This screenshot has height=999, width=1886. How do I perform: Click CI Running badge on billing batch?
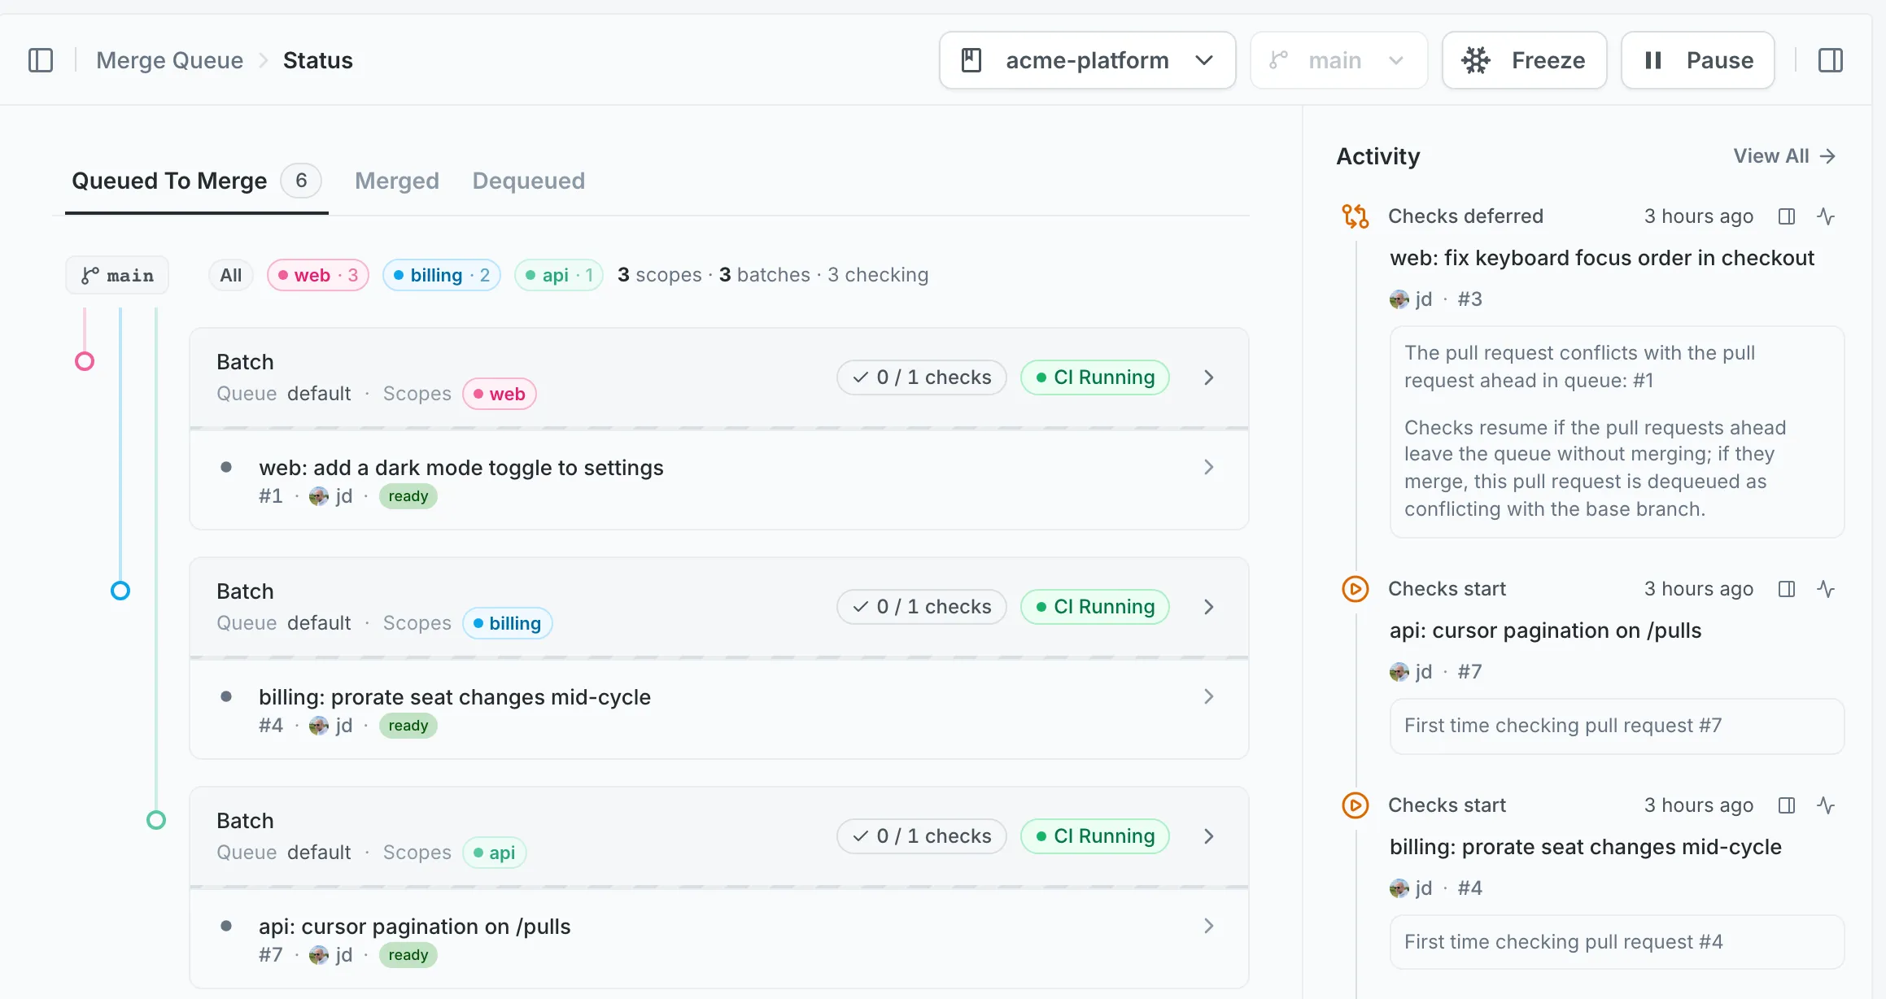click(1095, 607)
